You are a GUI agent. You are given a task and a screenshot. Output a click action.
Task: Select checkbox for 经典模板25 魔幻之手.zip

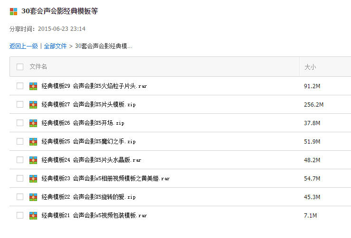(20, 141)
